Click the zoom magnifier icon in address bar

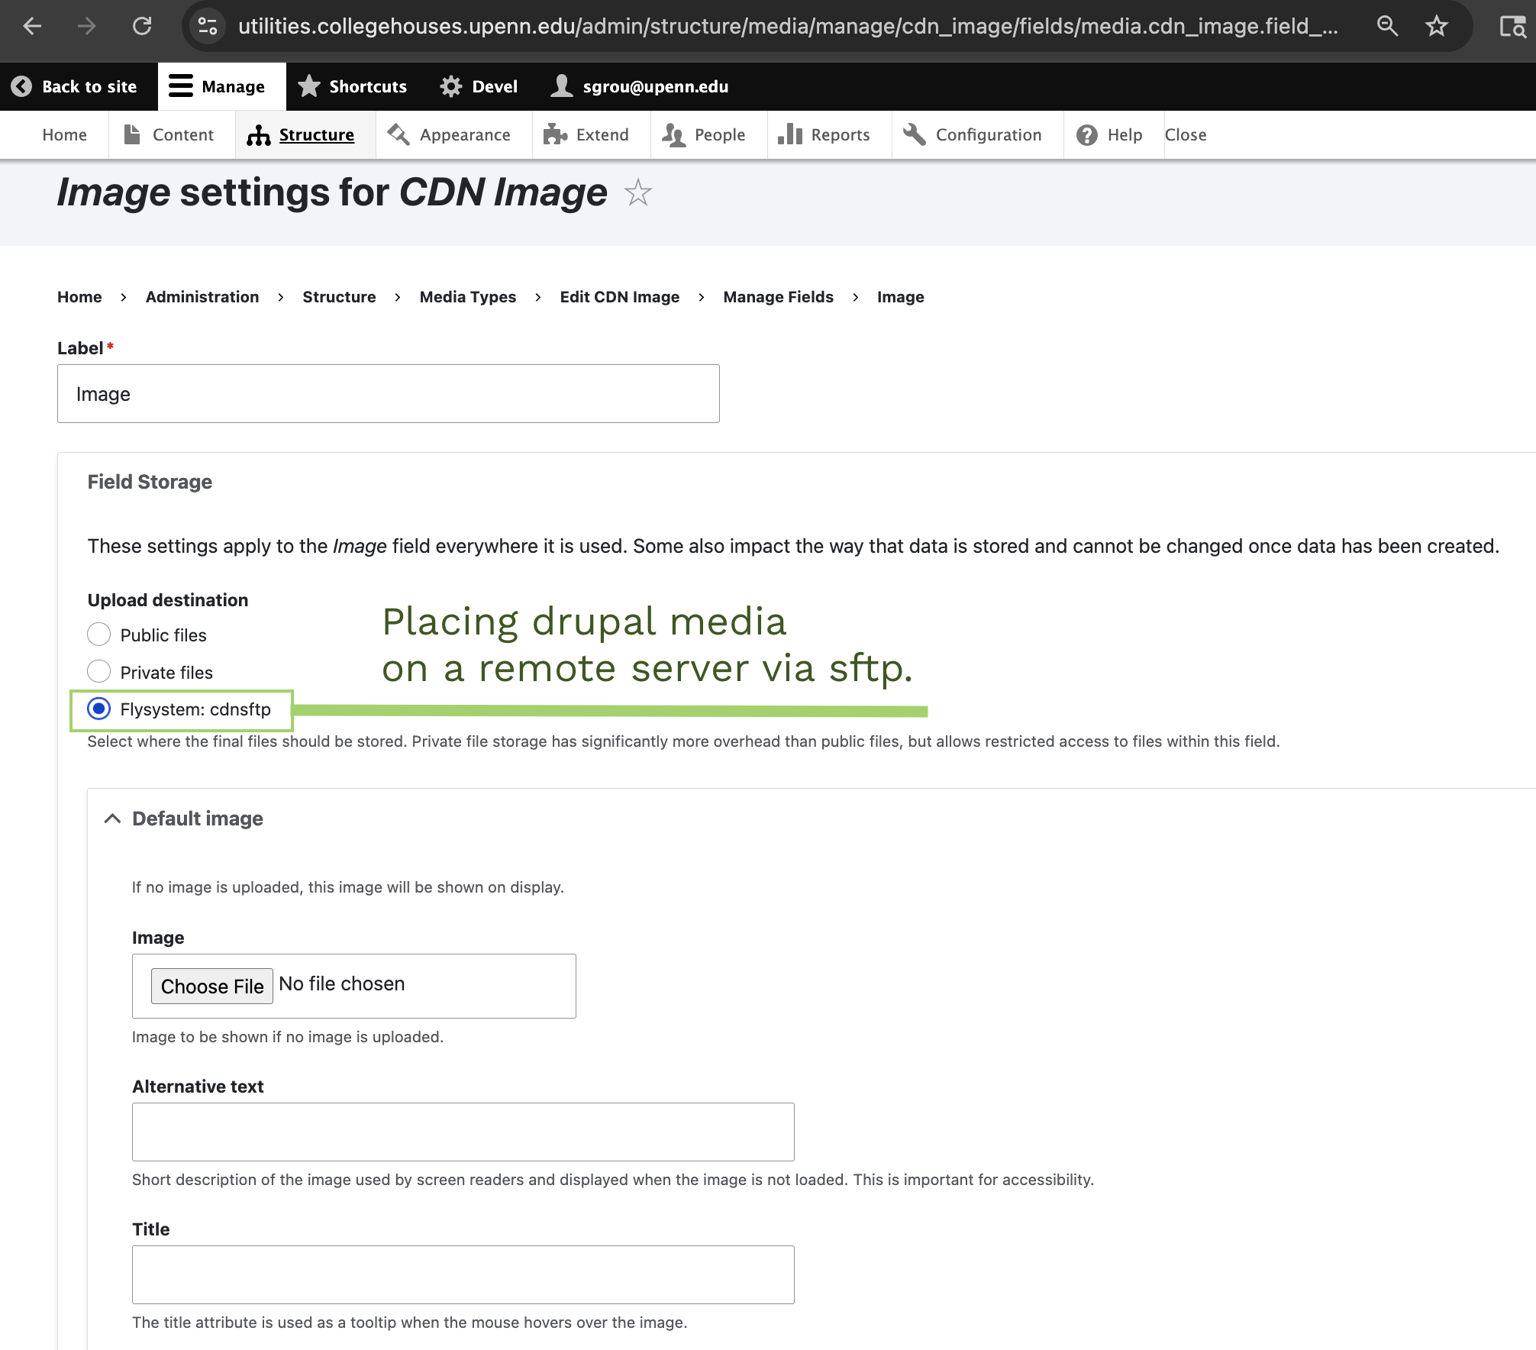pyautogui.click(x=1387, y=26)
